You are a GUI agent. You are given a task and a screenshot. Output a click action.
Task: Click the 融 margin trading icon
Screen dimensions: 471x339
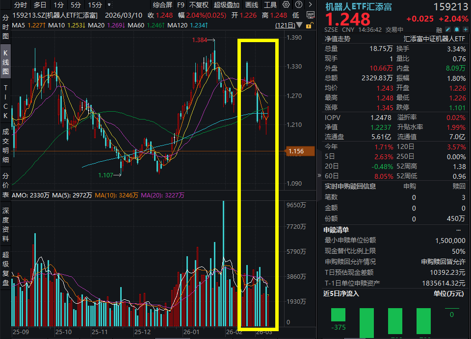coord(438,30)
